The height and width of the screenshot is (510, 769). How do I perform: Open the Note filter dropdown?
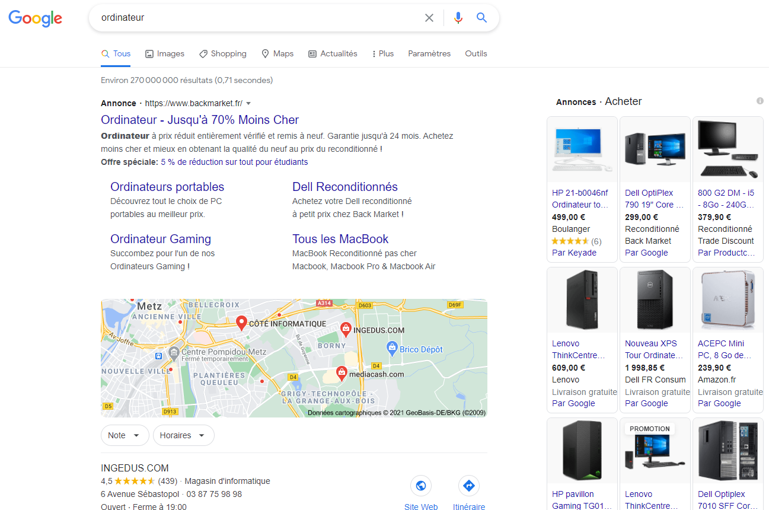(125, 435)
